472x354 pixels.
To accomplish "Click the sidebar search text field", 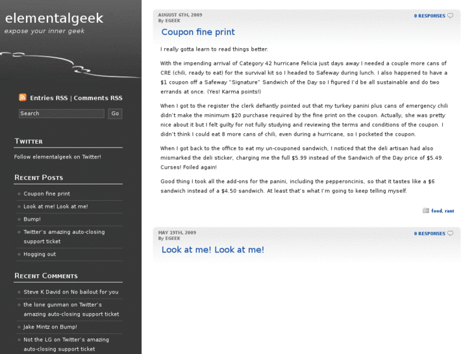I will [x=61, y=114].
